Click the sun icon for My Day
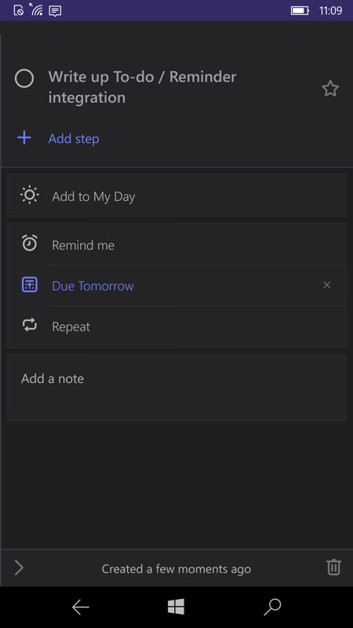The width and height of the screenshot is (353, 628). click(30, 195)
